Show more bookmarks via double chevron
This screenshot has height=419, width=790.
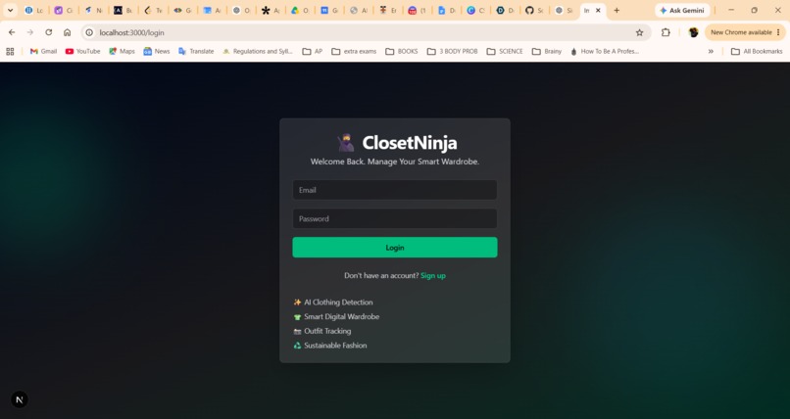(711, 51)
